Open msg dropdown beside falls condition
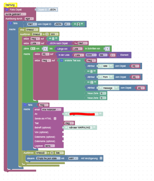 pyautogui.click(x=43, y=105)
